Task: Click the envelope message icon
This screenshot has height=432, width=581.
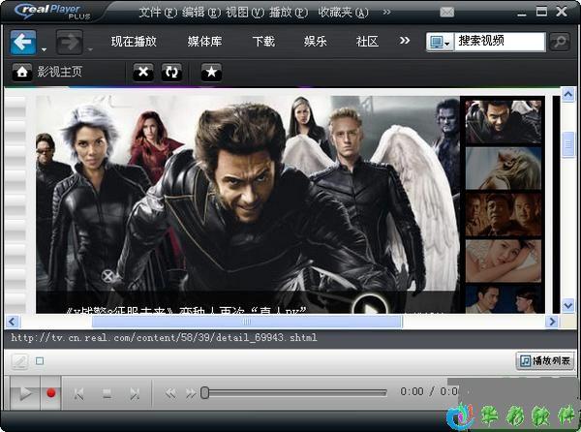Action: pyautogui.click(x=446, y=13)
